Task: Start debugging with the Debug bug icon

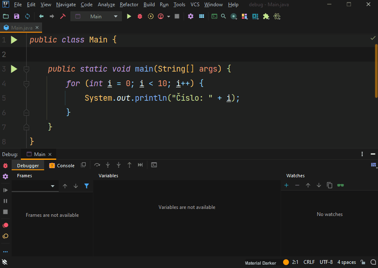Action: pos(139,16)
